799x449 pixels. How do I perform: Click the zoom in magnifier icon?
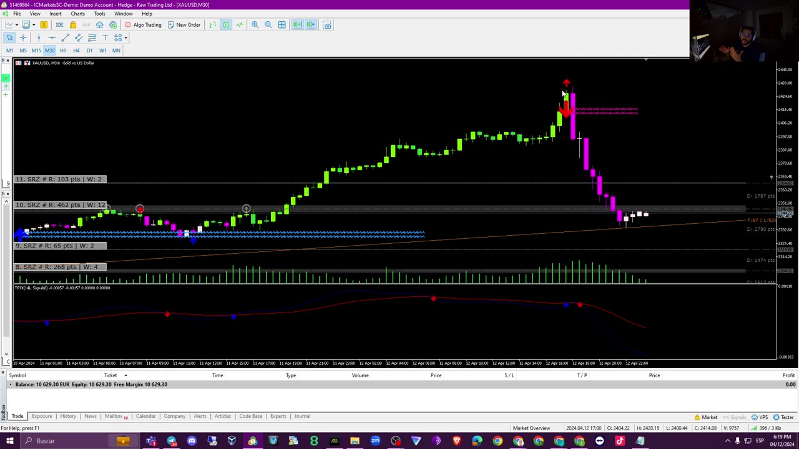(255, 25)
